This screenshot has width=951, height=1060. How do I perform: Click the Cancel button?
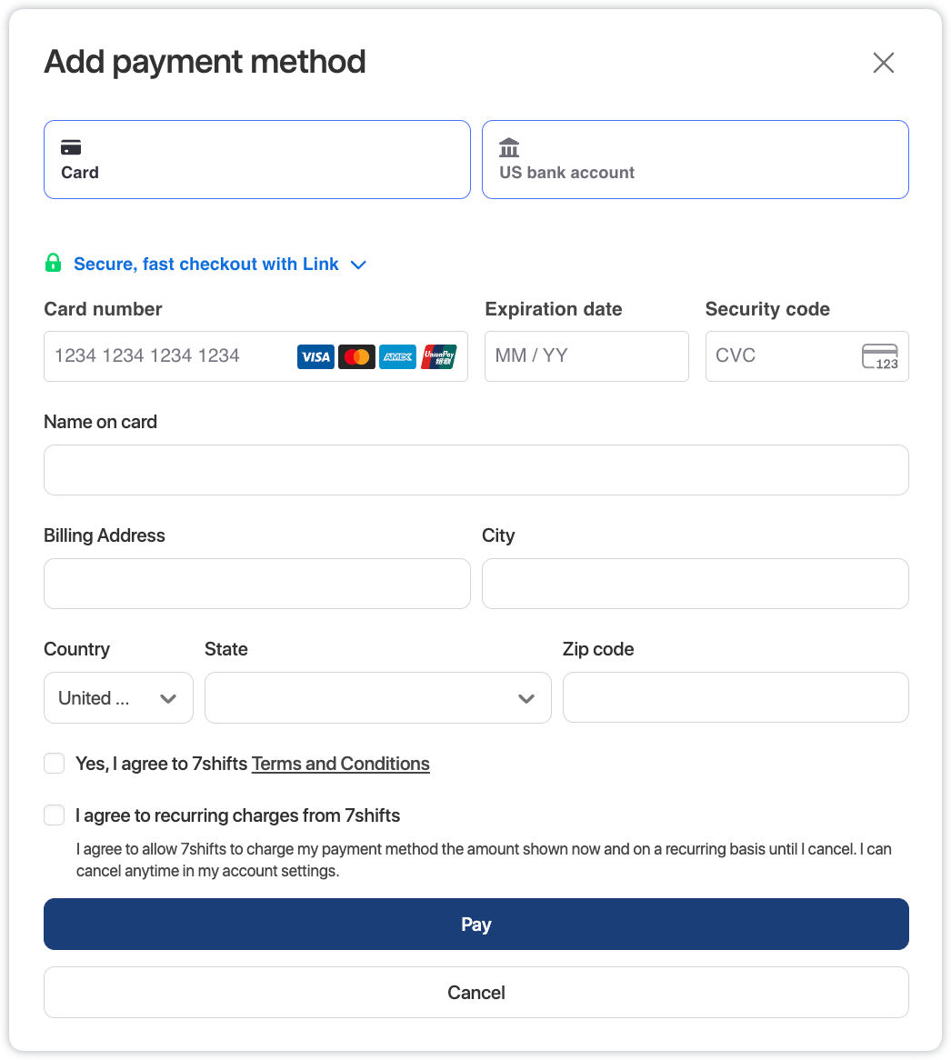[x=475, y=993]
